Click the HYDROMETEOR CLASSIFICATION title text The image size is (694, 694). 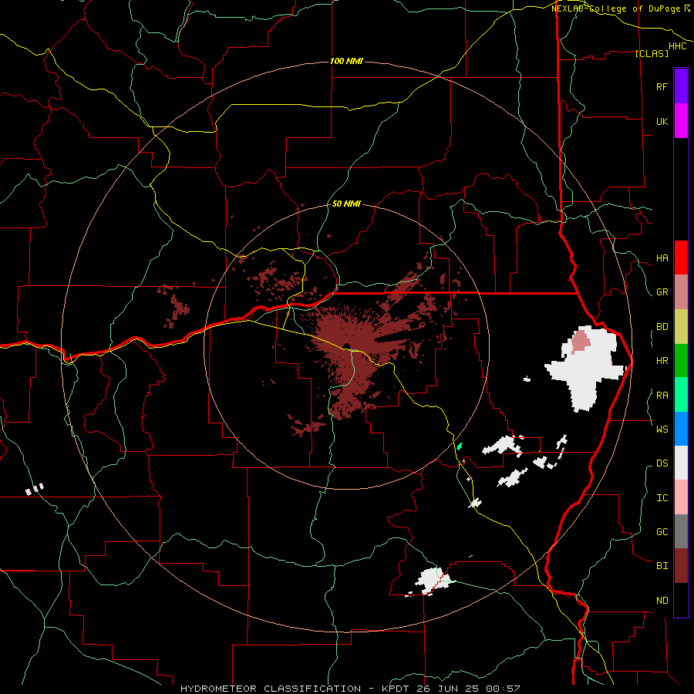tap(271, 689)
